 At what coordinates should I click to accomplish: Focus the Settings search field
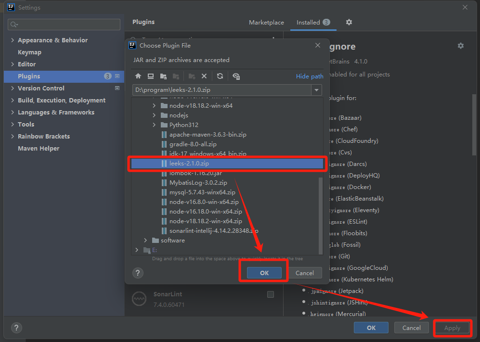click(64, 25)
